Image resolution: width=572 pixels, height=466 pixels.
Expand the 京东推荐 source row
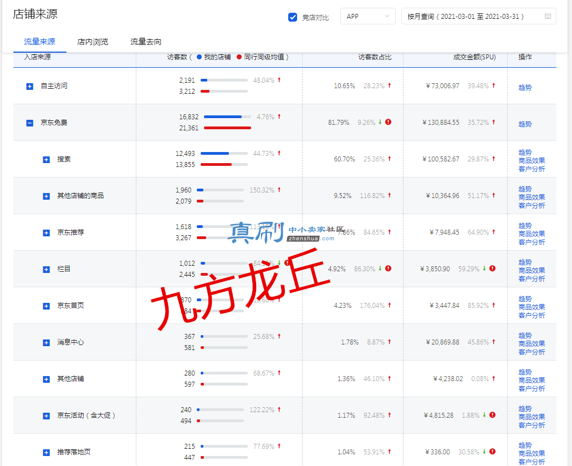click(x=47, y=233)
